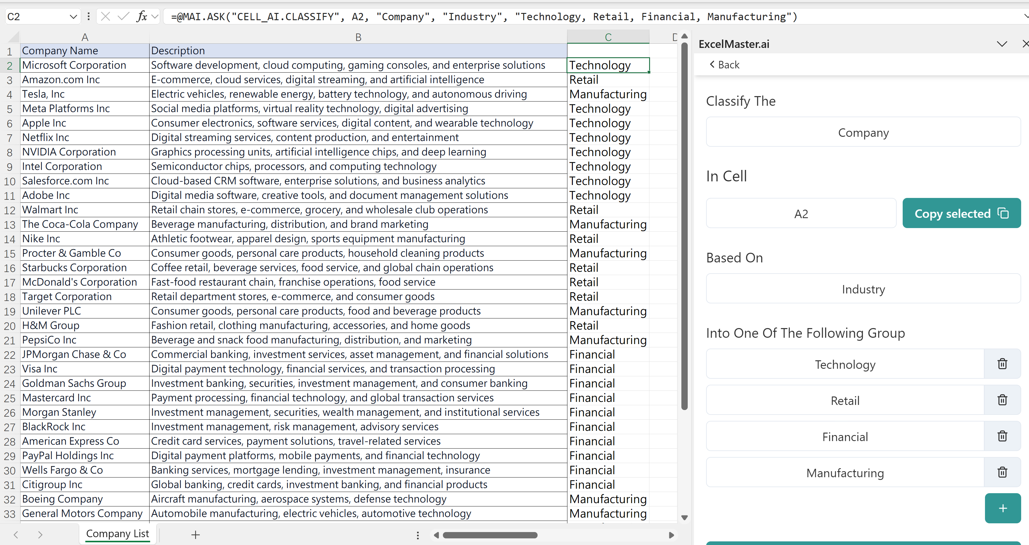Click the vertical scrollbar thumb

(684, 226)
